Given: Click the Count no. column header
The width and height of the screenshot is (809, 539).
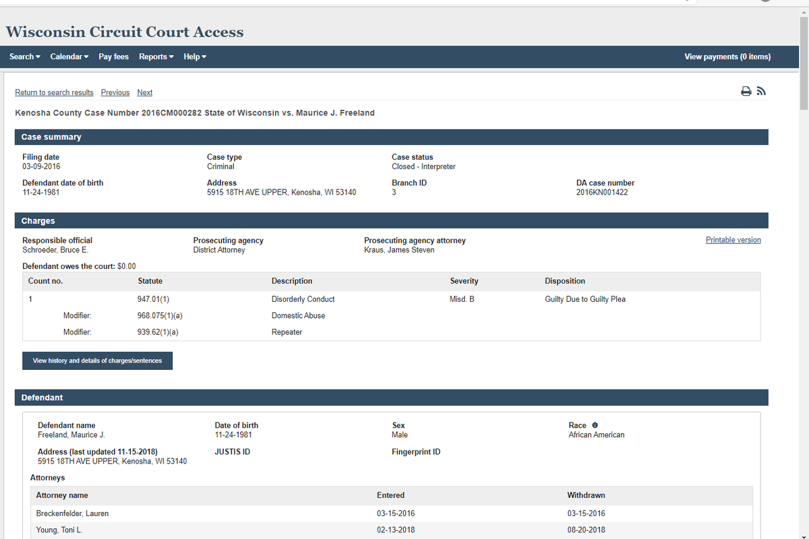Looking at the screenshot, I should pyautogui.click(x=45, y=281).
